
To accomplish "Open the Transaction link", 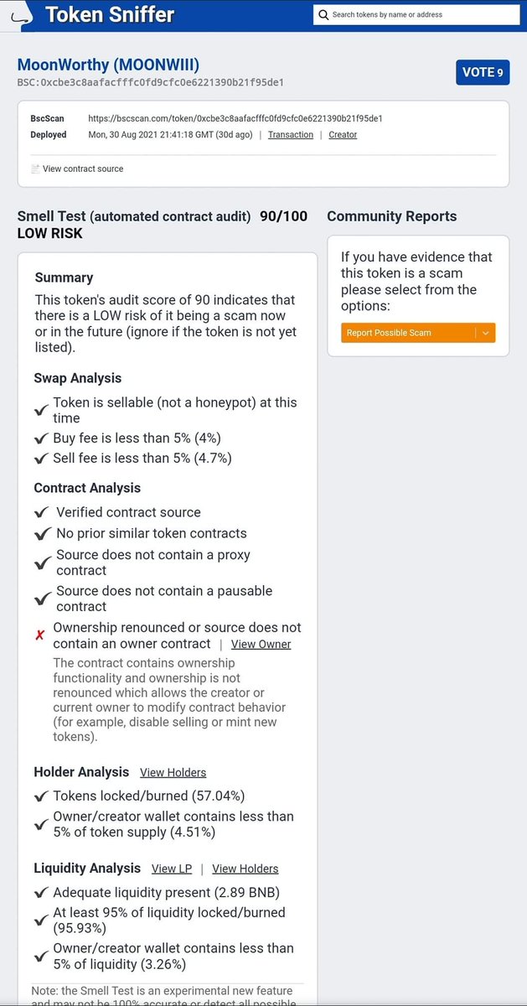I will point(291,135).
